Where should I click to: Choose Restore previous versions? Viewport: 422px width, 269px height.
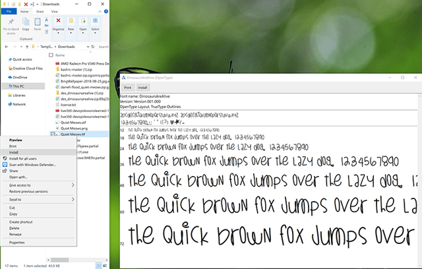coord(38,191)
